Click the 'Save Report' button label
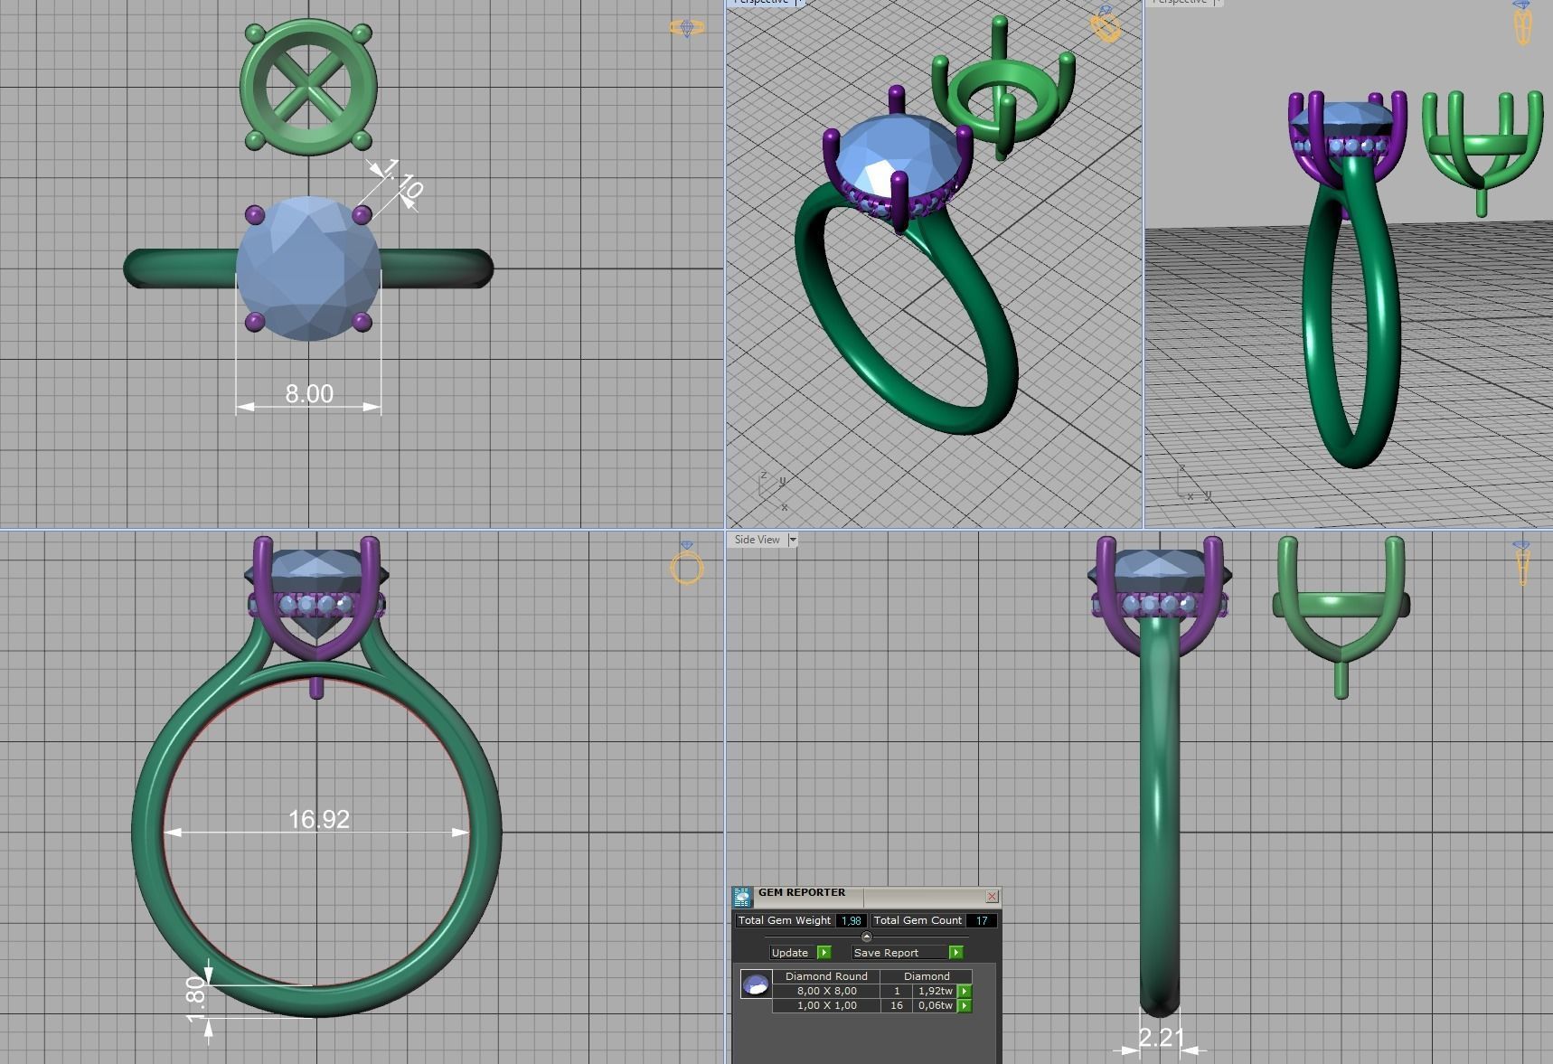Screen dimensions: 1553x1064 [x=886, y=953]
